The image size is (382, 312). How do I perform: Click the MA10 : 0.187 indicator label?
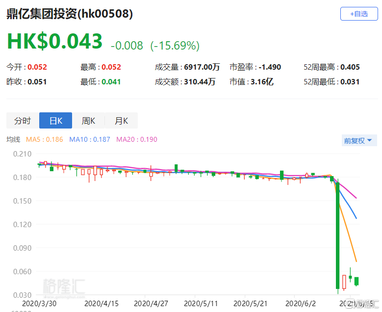click(x=90, y=139)
